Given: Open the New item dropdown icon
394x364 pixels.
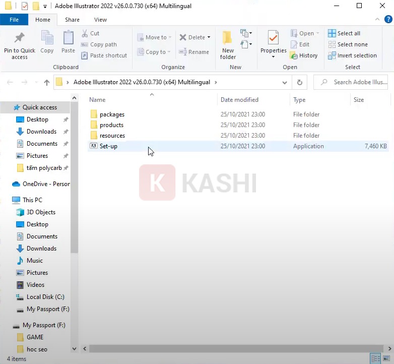Looking at the screenshot, I should [246, 33].
